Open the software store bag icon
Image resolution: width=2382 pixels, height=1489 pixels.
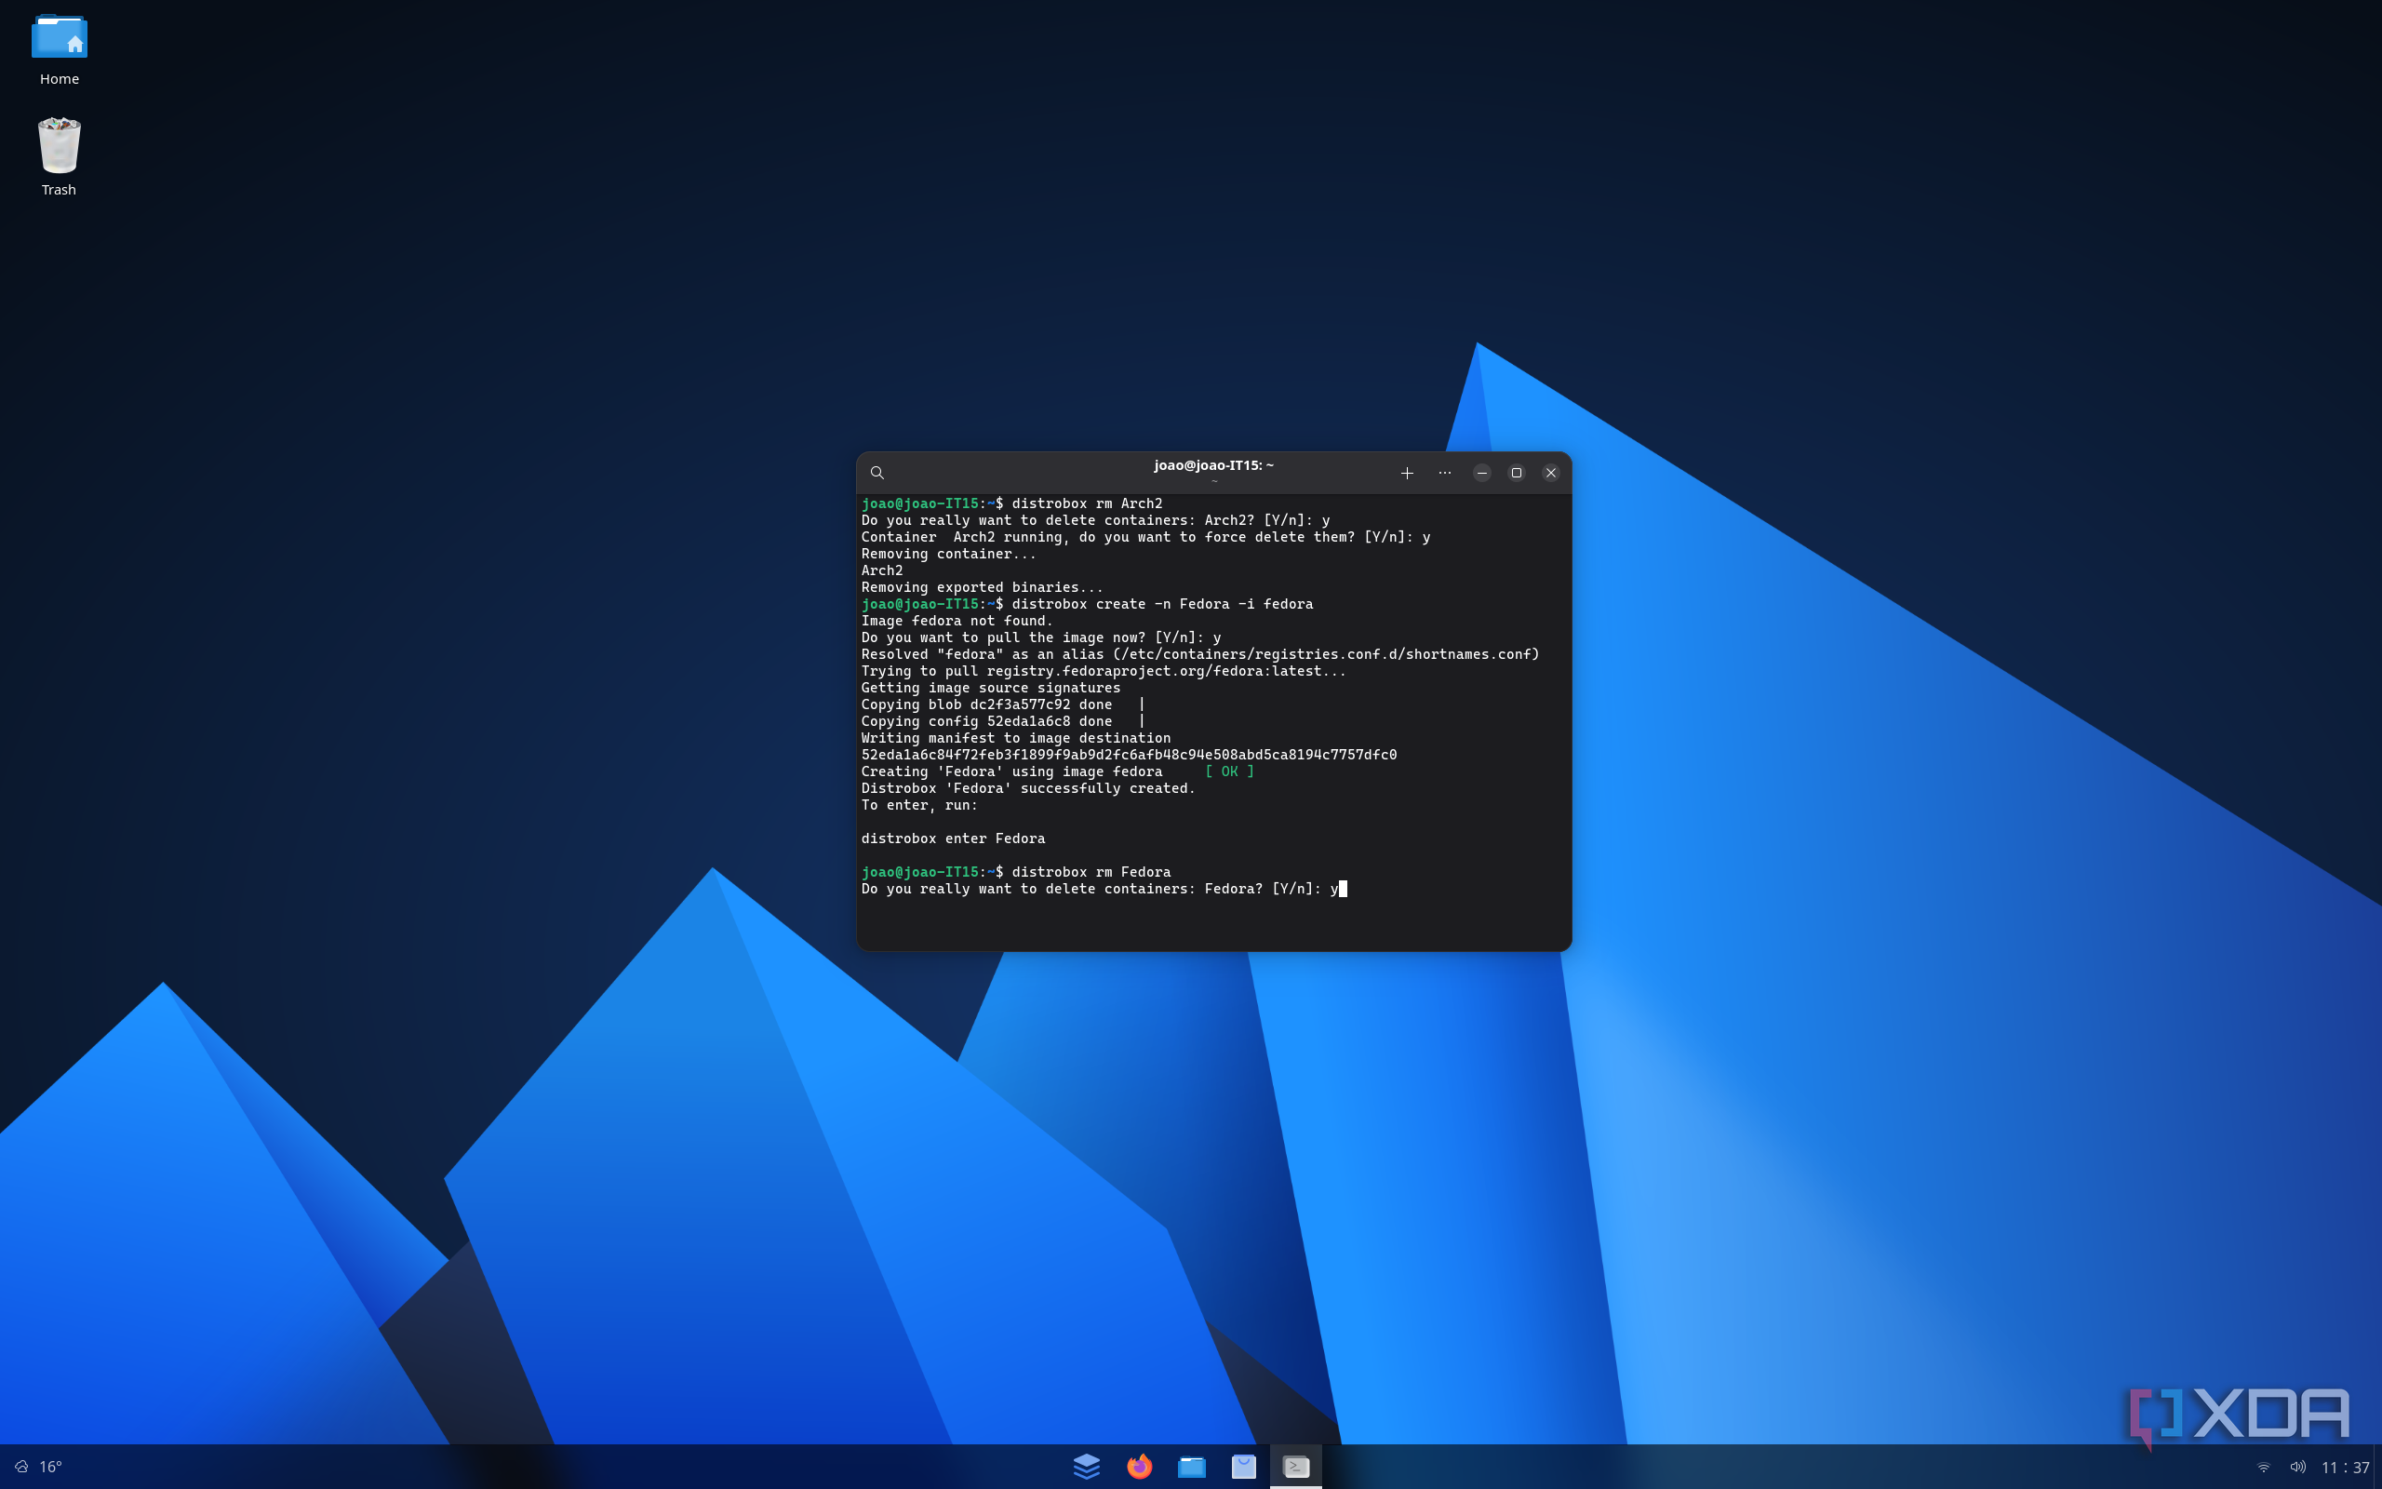click(1243, 1467)
